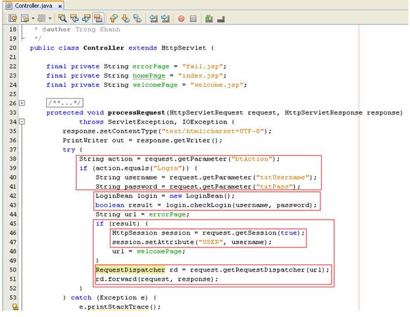
Task: Click line number 50 in gutter
Action: pos(13,270)
